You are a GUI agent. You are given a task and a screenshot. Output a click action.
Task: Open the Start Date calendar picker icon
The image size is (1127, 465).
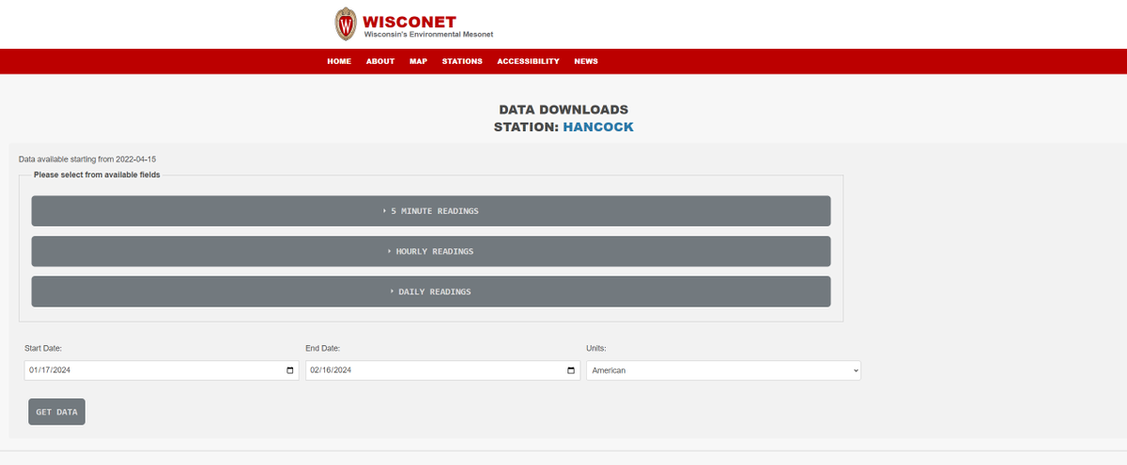(x=289, y=370)
